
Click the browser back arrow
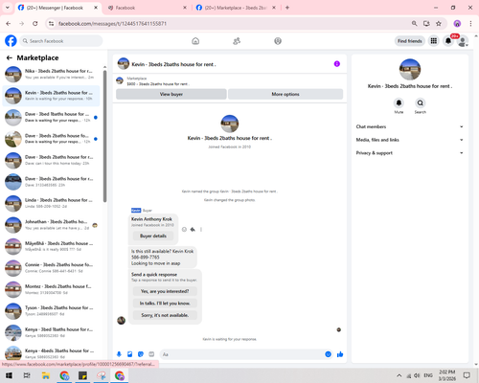click(9, 24)
